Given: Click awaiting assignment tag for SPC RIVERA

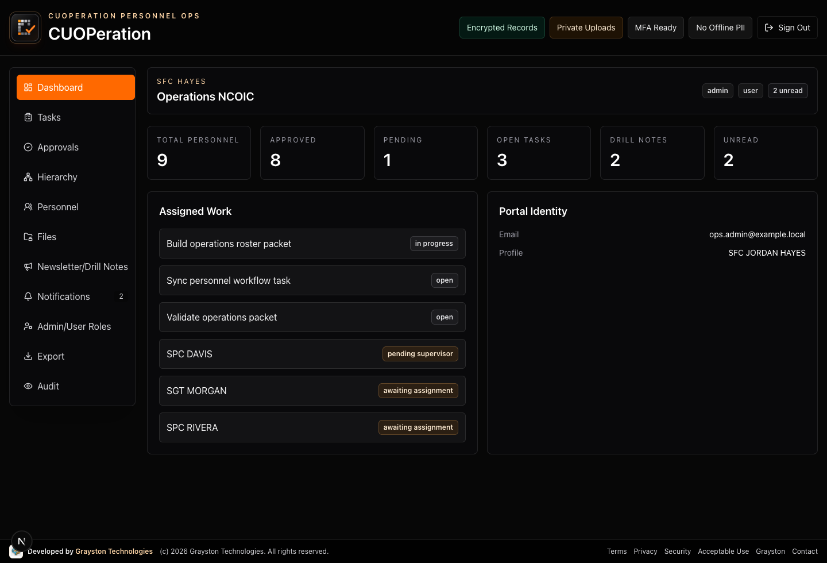Looking at the screenshot, I should [418, 427].
